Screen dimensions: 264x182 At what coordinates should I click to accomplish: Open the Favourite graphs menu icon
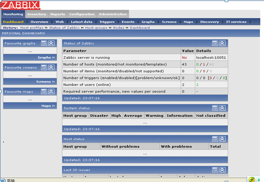click(x=44, y=43)
